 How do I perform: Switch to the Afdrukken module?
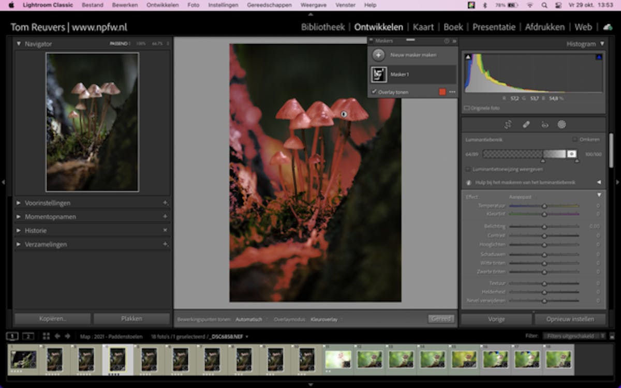tap(546, 27)
